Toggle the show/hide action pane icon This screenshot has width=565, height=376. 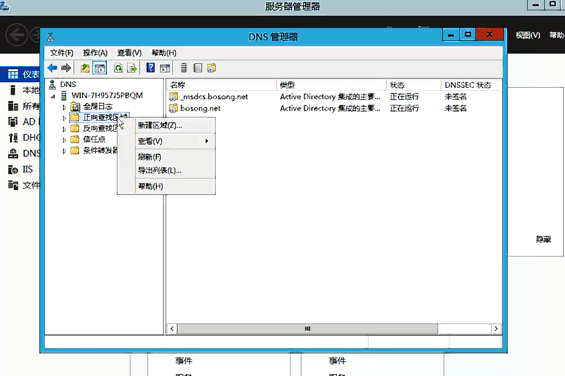pyautogui.click(x=165, y=68)
